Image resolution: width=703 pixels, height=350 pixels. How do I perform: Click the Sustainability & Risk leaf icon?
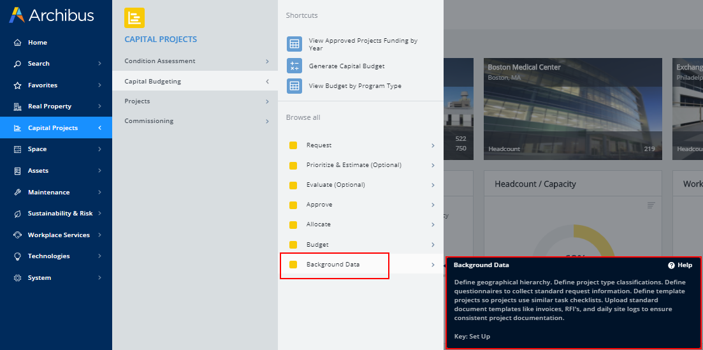[17, 214]
